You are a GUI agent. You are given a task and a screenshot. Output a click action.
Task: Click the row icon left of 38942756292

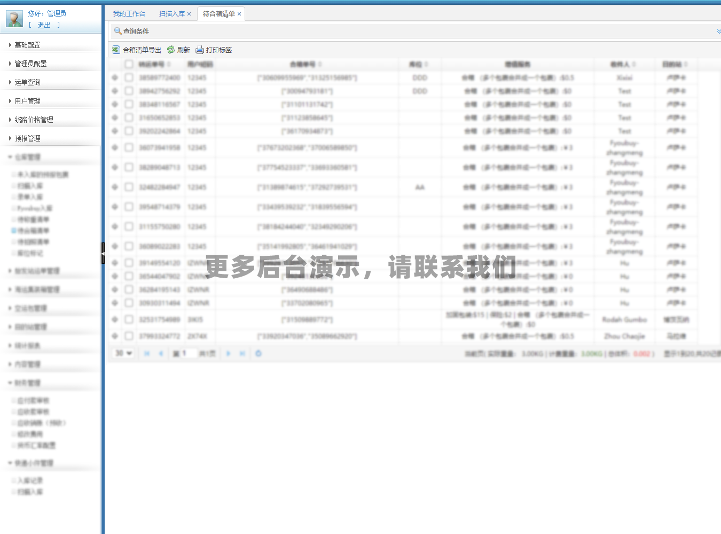tap(115, 91)
